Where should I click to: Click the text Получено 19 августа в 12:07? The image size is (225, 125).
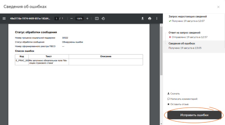[188, 21]
